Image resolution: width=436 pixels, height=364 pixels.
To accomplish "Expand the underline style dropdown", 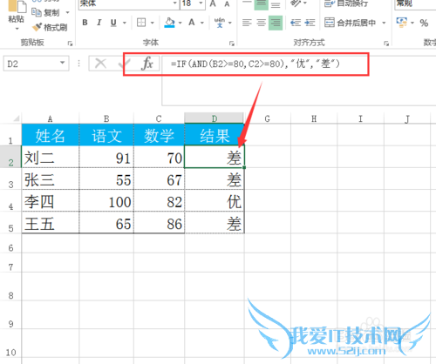I will (125, 23).
